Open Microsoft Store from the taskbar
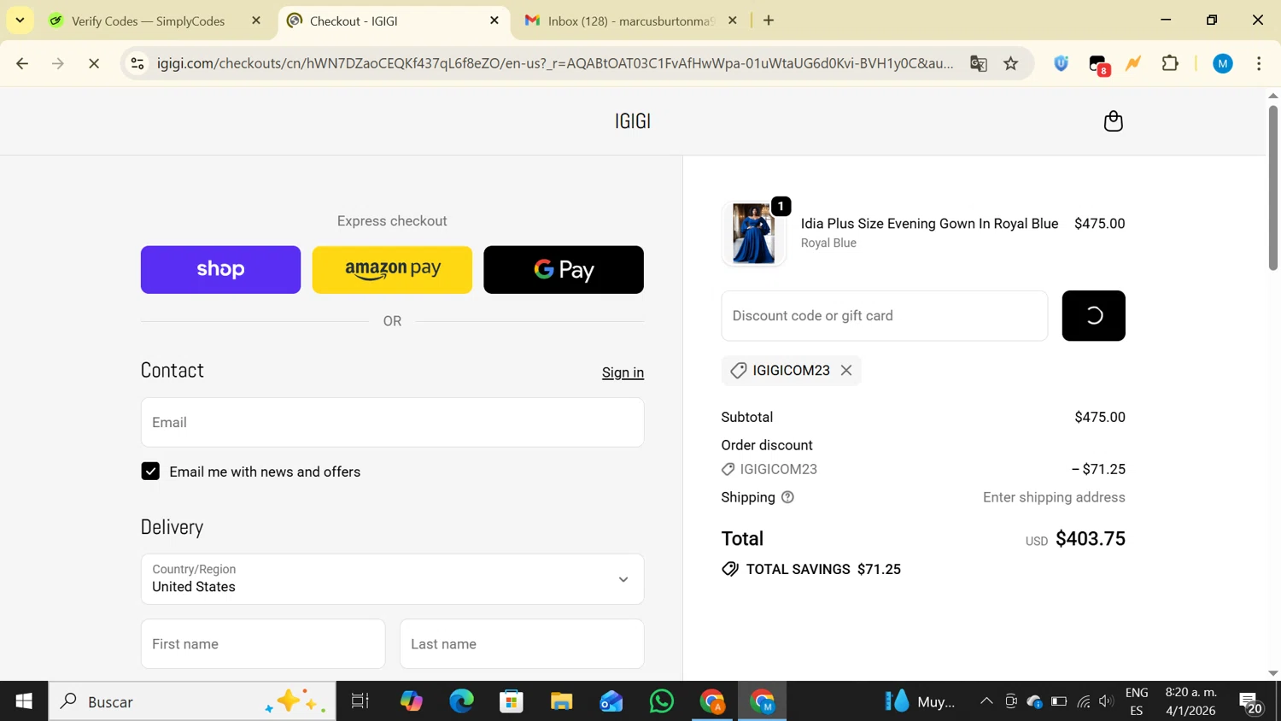The image size is (1281, 721). pos(512,701)
